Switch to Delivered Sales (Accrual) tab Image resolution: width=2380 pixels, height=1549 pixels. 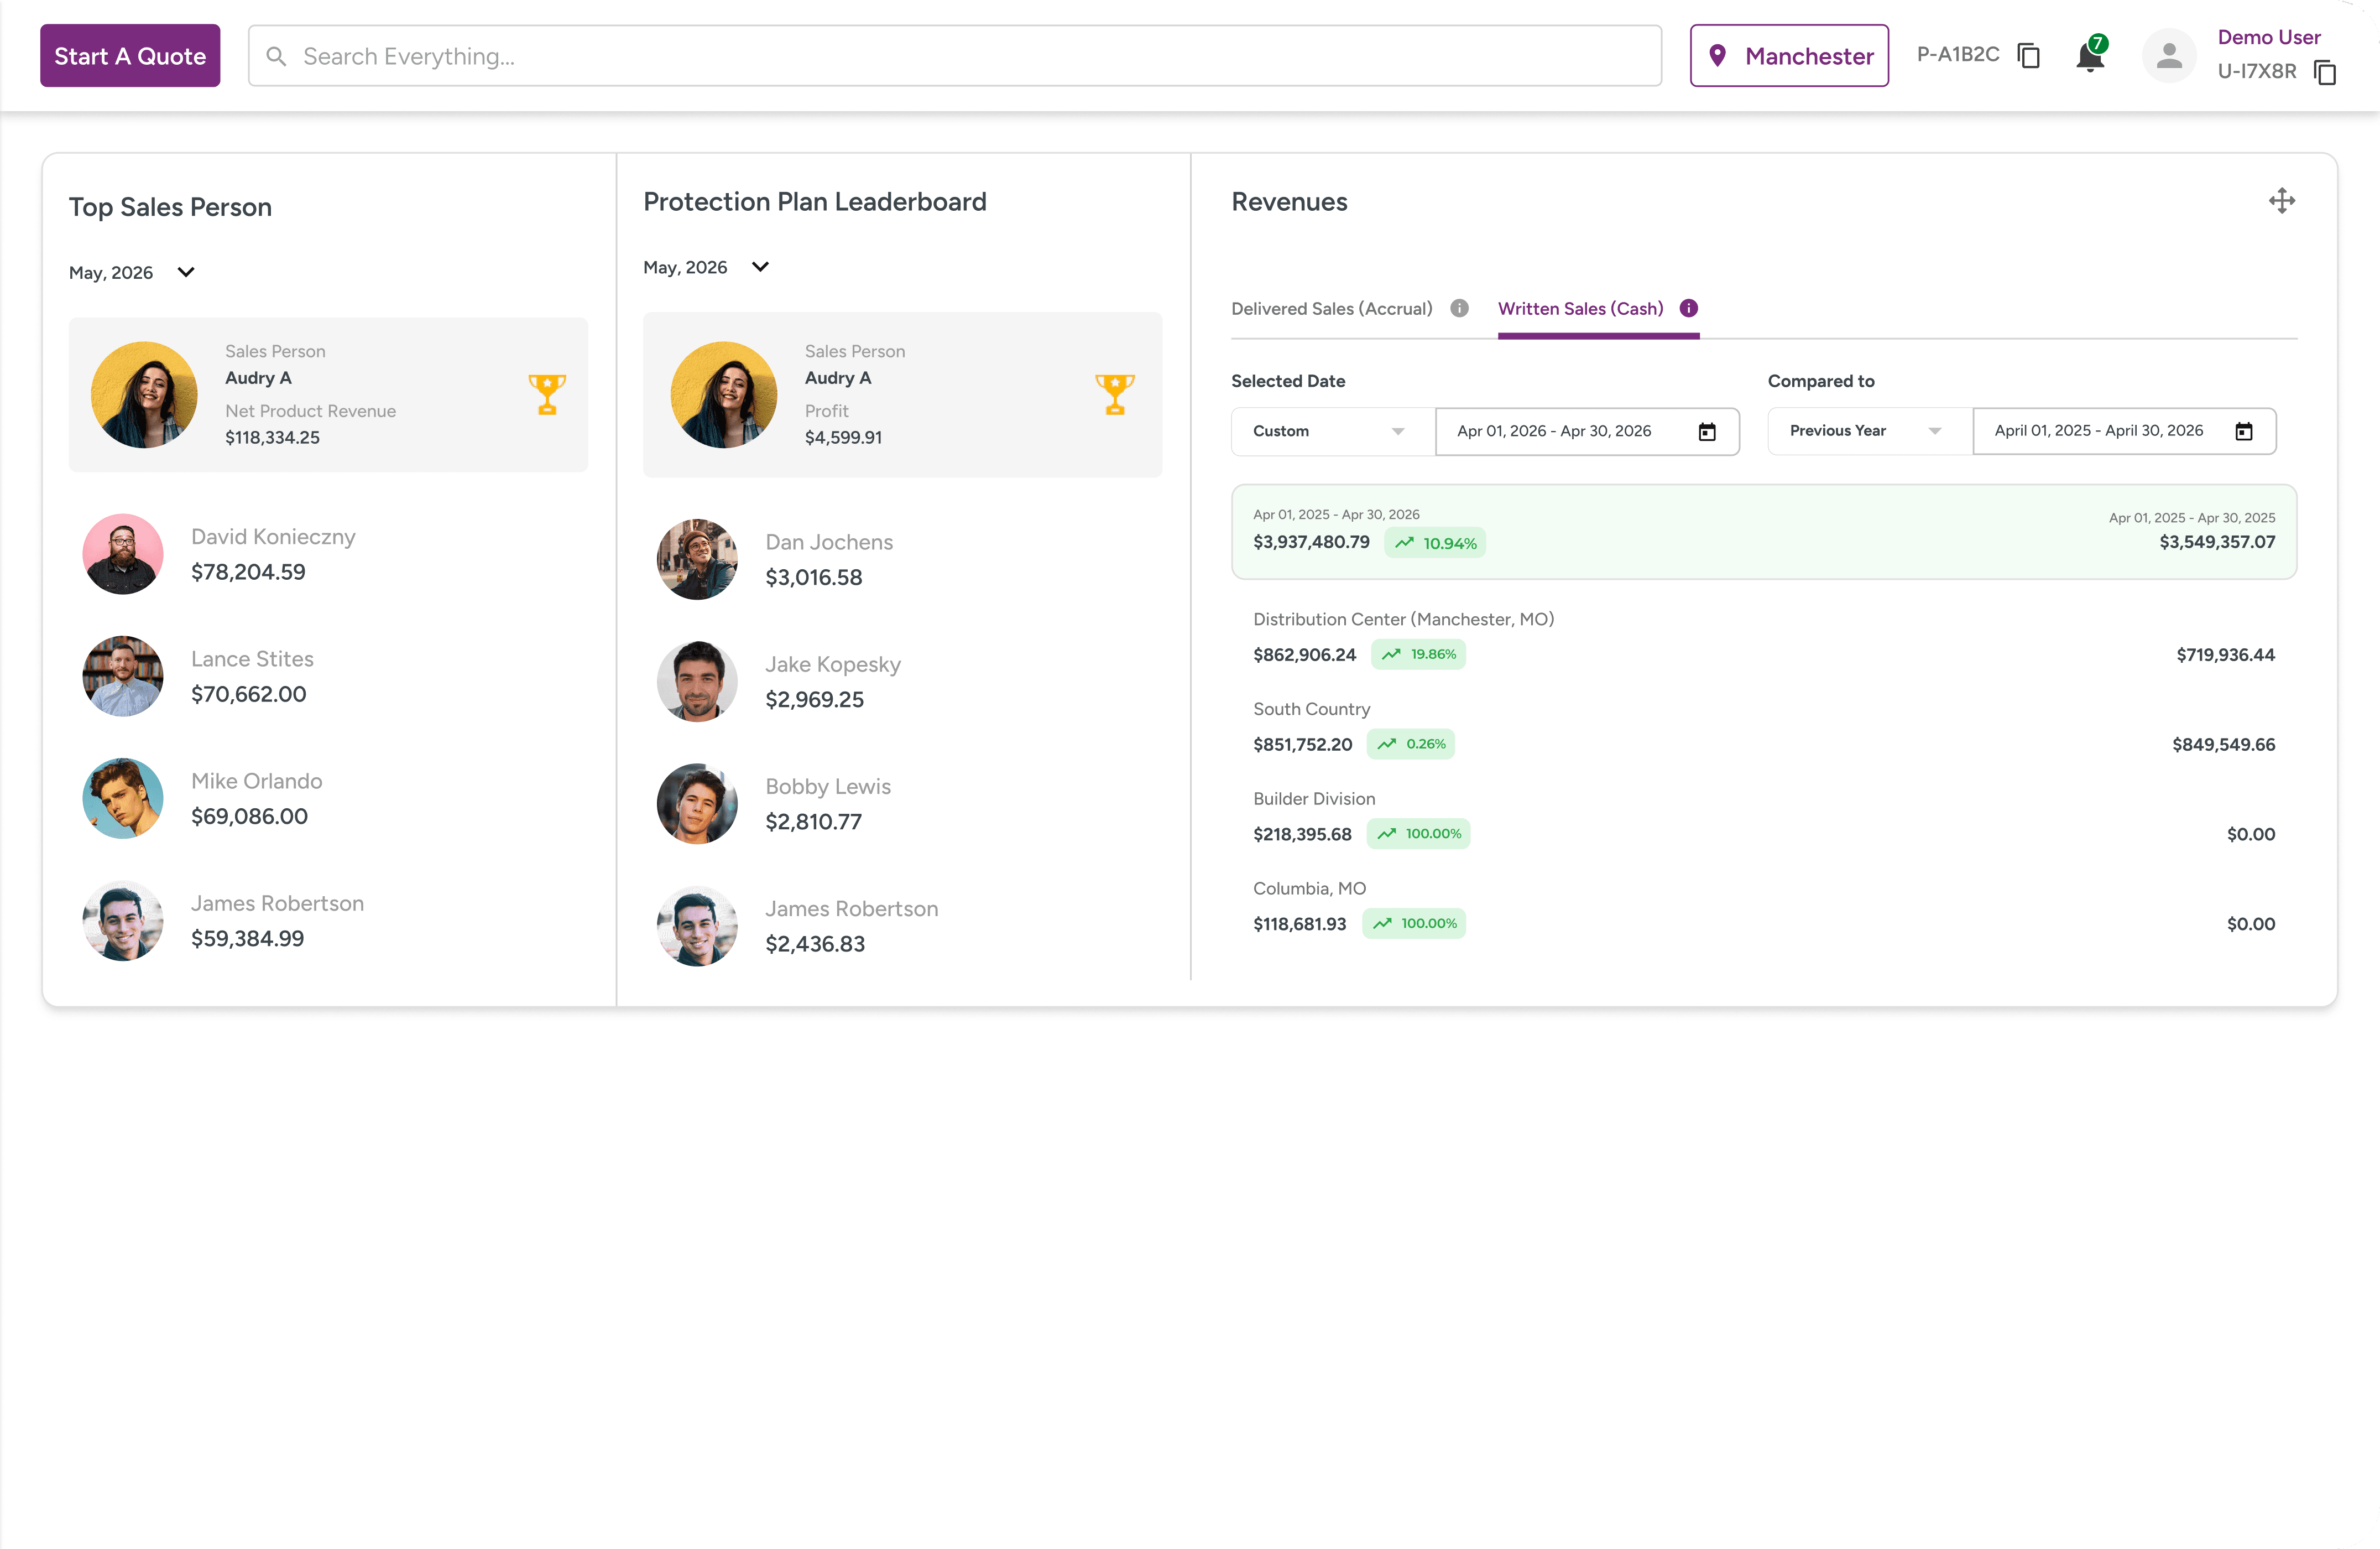pyautogui.click(x=1331, y=308)
